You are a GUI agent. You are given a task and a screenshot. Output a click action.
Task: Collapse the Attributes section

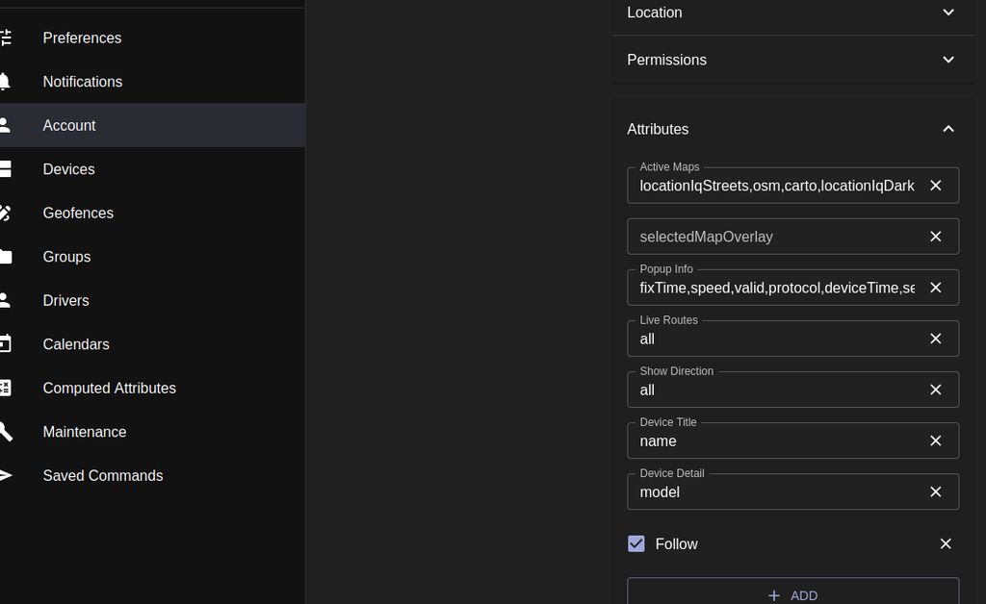(x=947, y=129)
